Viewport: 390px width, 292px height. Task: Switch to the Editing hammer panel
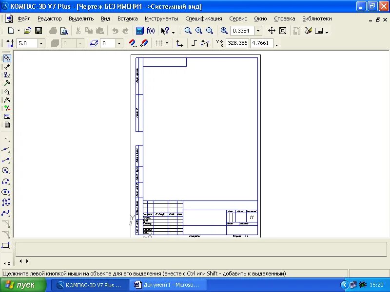pyautogui.click(x=7, y=83)
